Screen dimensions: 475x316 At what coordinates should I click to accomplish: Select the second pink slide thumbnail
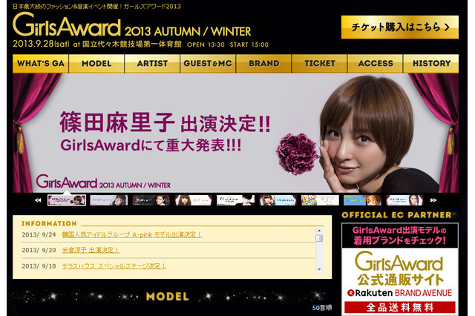click(x=109, y=200)
